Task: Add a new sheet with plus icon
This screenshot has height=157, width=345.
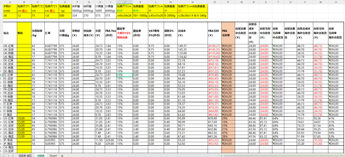Action: pos(62,155)
